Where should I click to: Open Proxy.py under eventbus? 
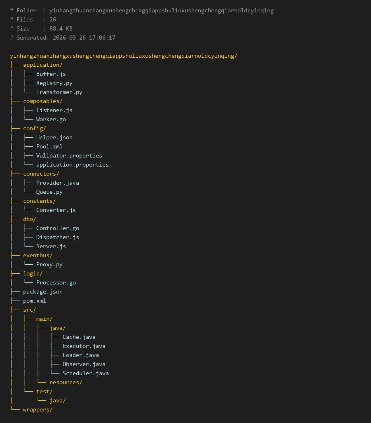[49, 264]
